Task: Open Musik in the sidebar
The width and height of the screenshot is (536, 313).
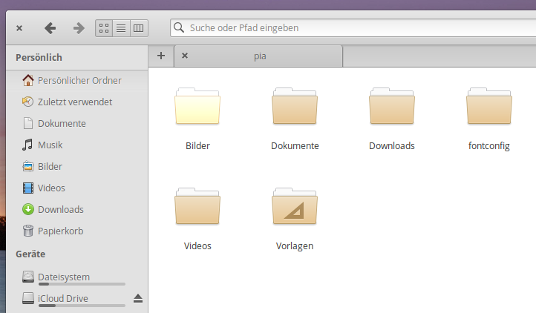Action: 50,145
